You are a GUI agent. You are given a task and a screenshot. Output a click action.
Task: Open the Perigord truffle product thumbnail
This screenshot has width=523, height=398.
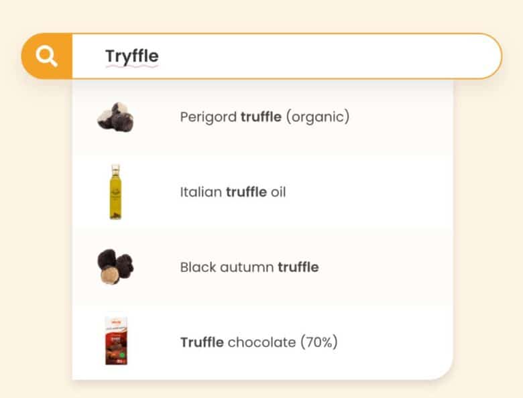click(115, 117)
